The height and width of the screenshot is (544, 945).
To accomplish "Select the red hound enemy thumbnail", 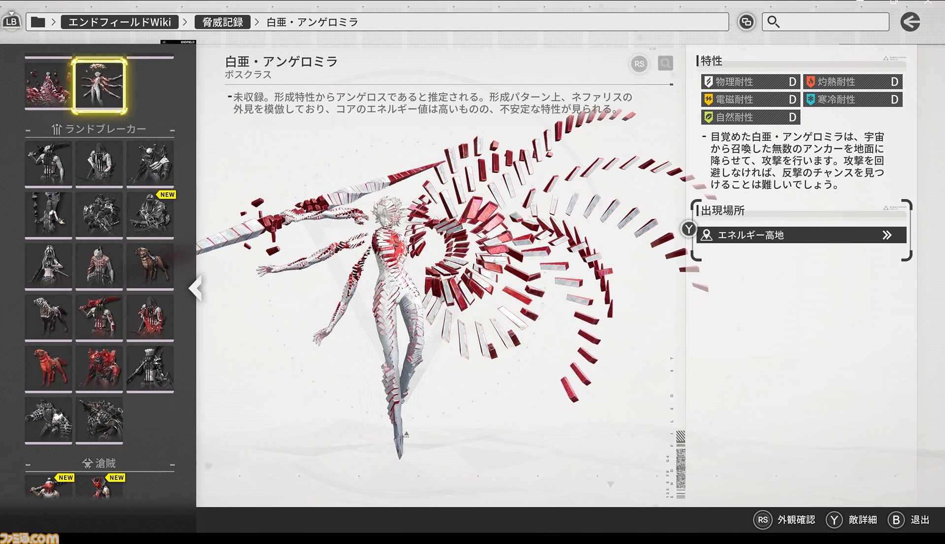I will point(48,369).
